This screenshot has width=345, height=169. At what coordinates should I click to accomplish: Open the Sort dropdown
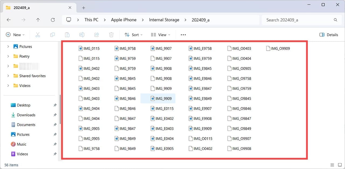[x=133, y=35]
